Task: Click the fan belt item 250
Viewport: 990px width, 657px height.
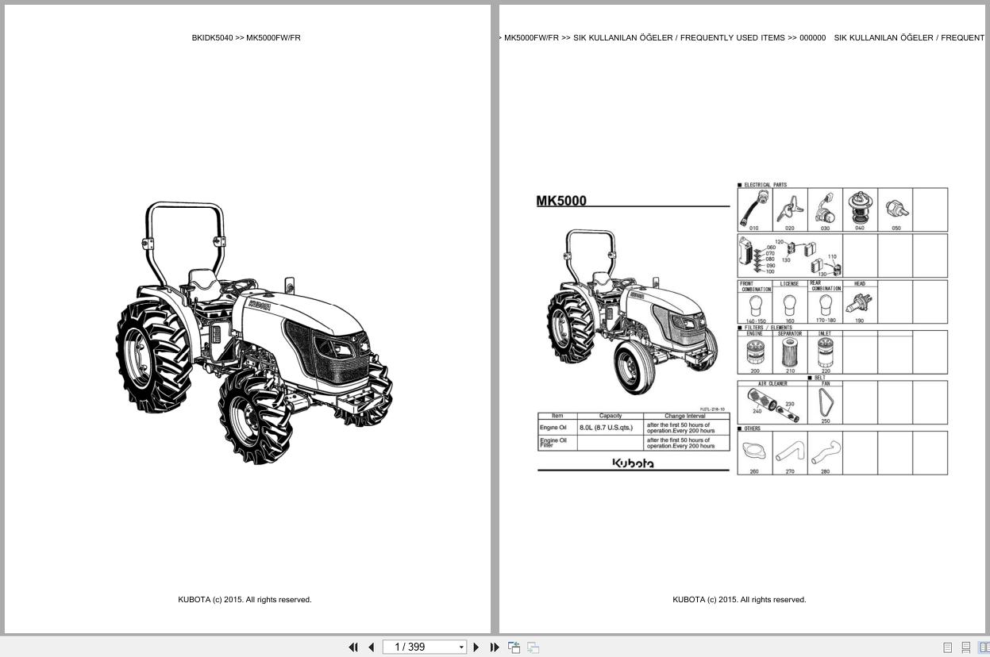Action: coord(825,404)
